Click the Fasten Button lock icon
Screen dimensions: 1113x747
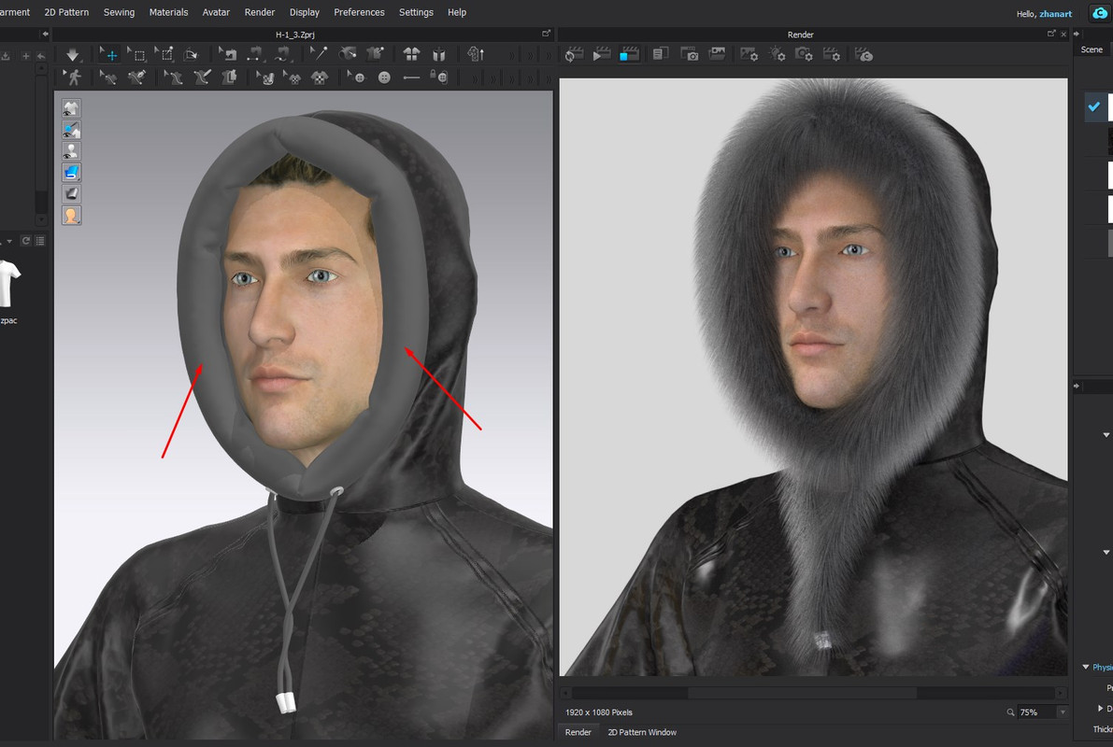[438, 78]
